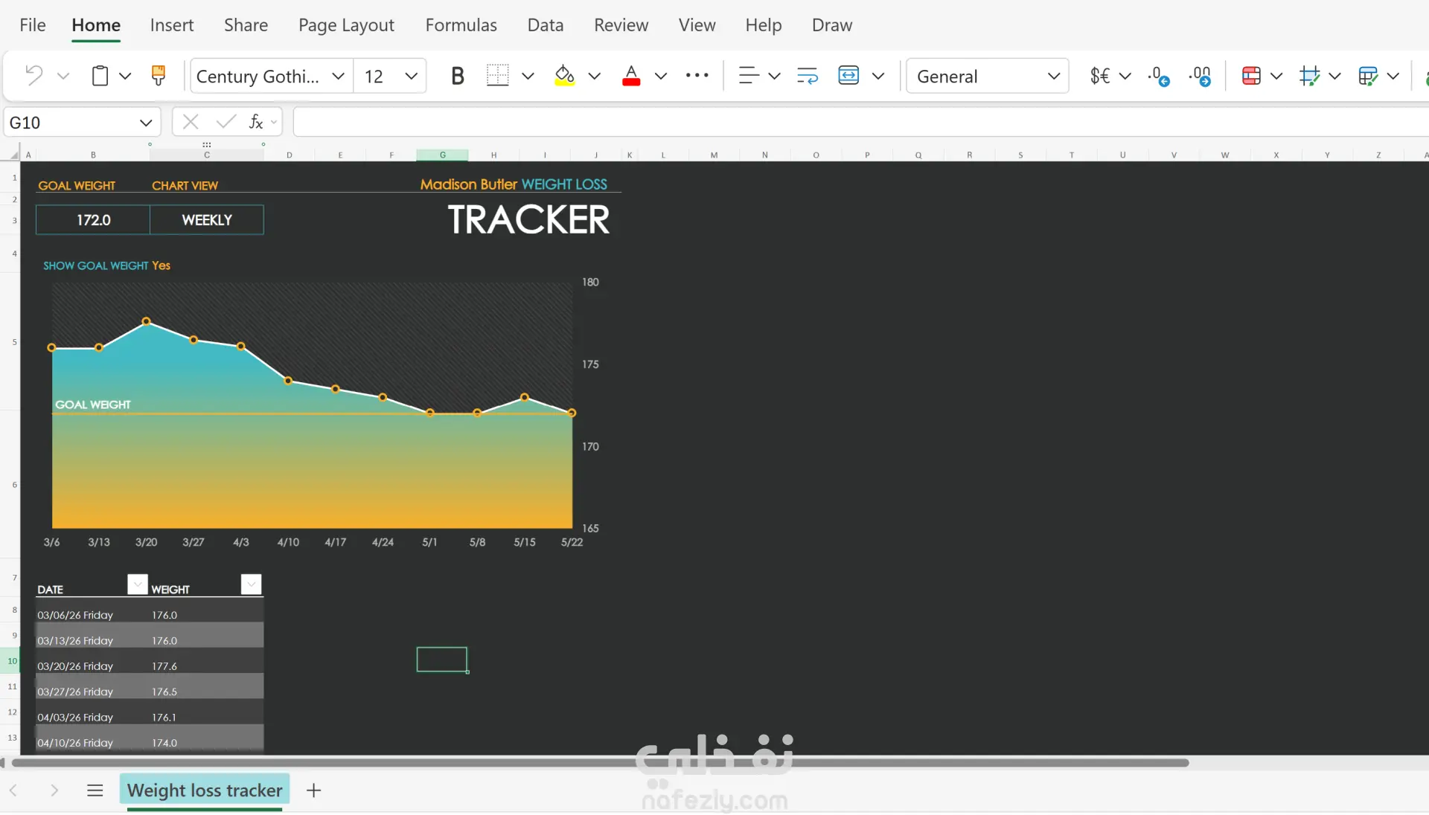Click the Undo icon
The height and width of the screenshot is (815, 1429).
34,75
